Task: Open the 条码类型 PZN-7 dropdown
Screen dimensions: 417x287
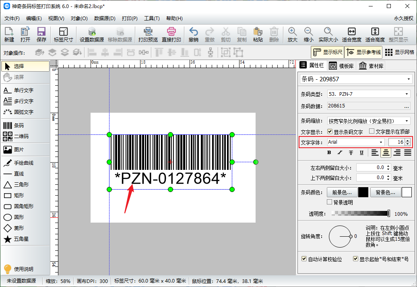Action: pos(407,94)
